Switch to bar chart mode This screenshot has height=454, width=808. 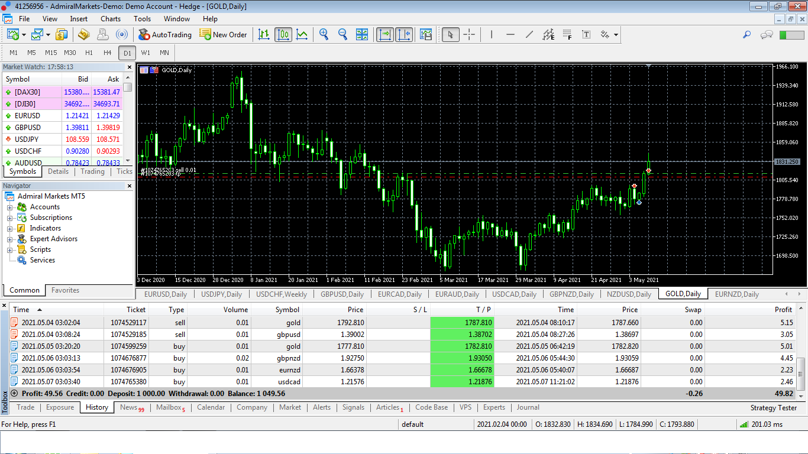point(264,34)
